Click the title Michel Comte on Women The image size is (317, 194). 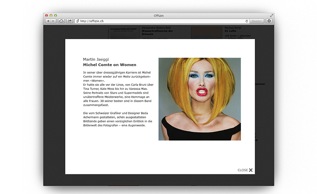pos(110,65)
